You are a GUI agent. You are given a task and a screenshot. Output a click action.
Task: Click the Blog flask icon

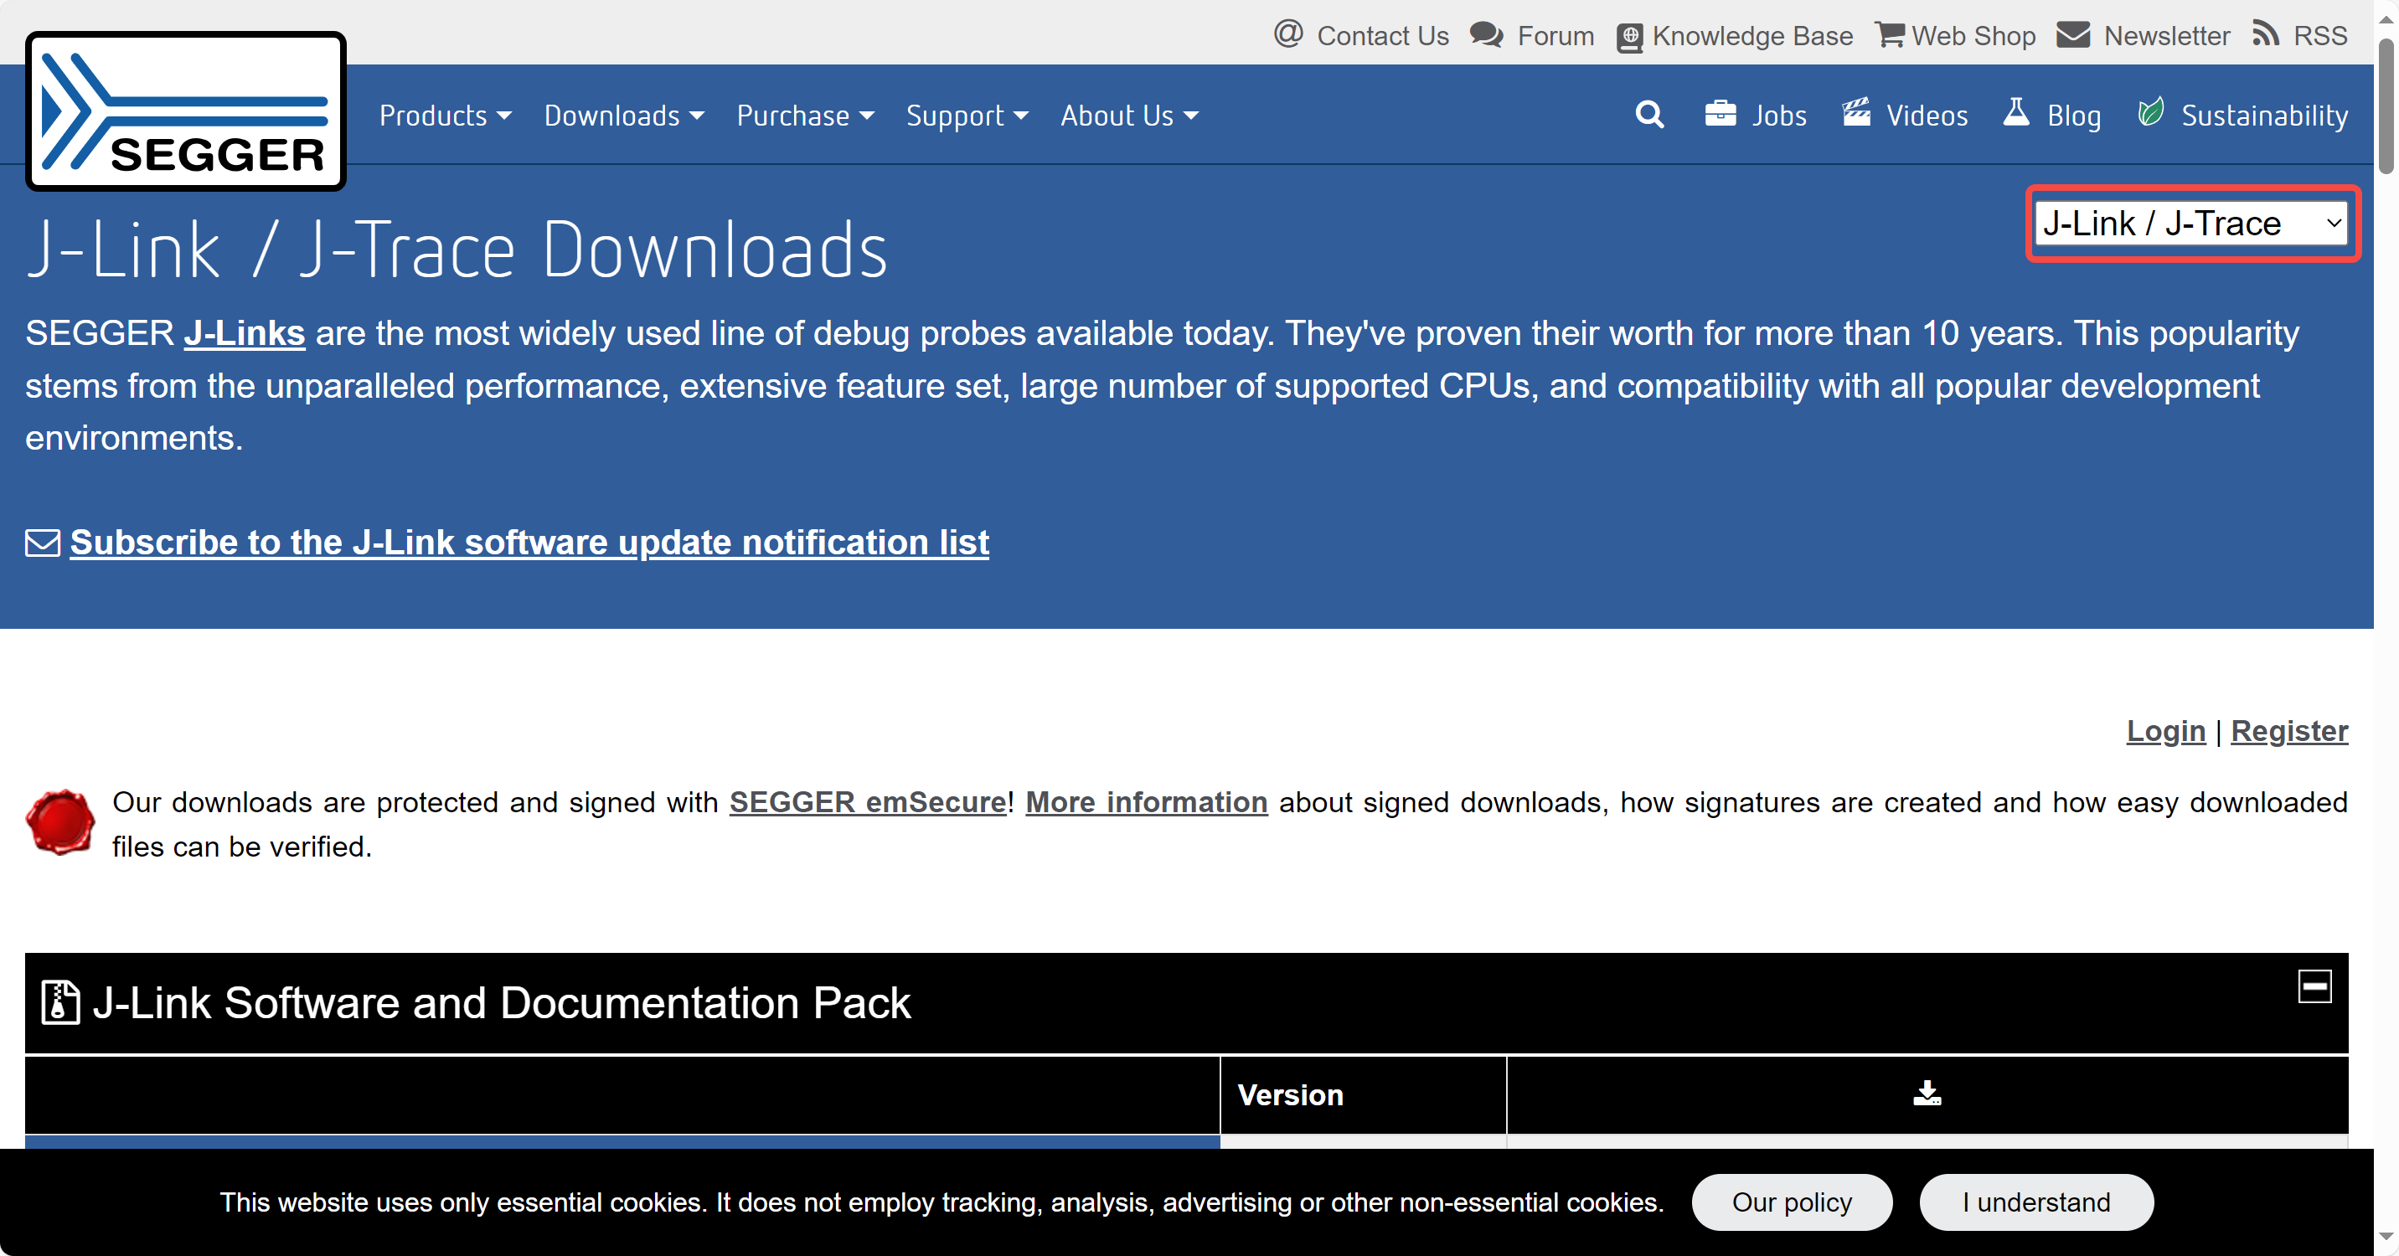(2016, 113)
